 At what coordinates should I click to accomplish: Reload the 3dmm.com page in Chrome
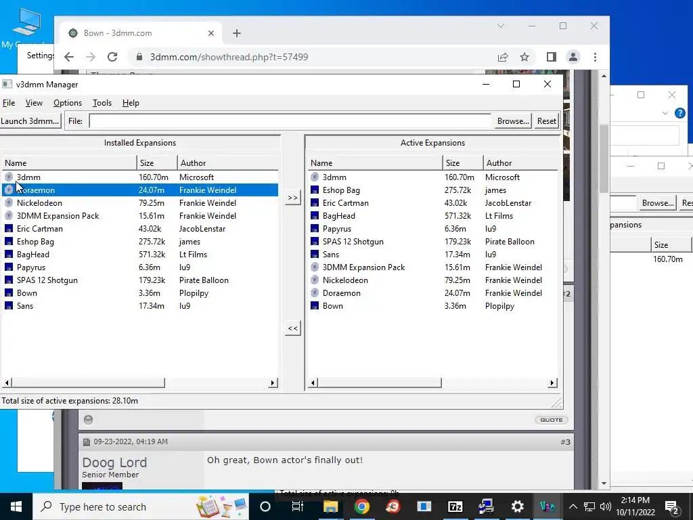click(x=112, y=57)
